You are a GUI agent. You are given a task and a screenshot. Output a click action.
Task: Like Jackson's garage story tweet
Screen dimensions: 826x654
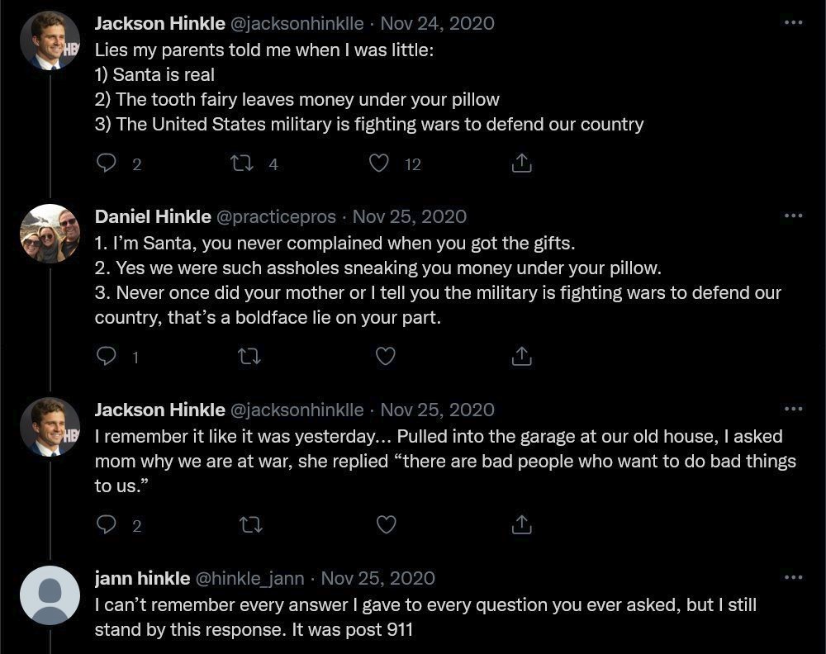point(386,525)
